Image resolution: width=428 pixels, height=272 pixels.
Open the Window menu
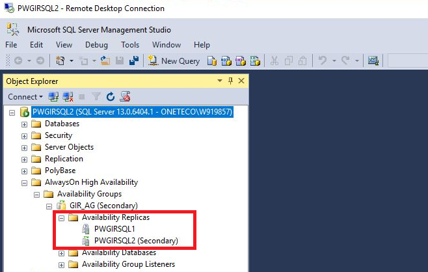[x=167, y=45]
